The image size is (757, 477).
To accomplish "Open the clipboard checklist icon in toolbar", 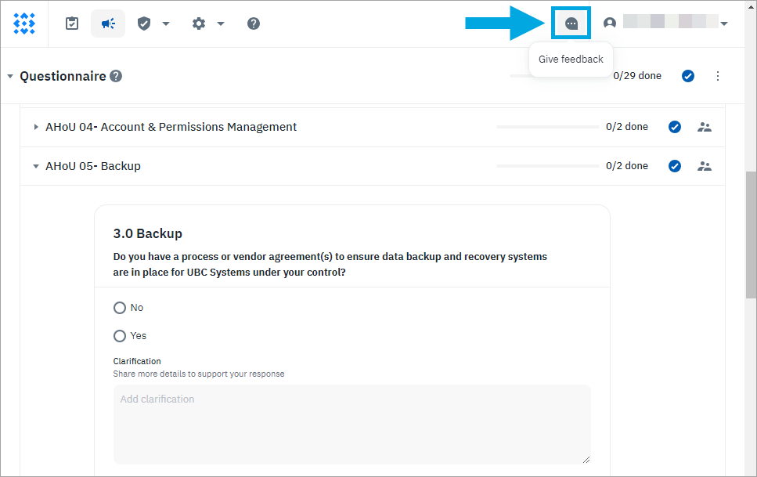I will [x=72, y=23].
